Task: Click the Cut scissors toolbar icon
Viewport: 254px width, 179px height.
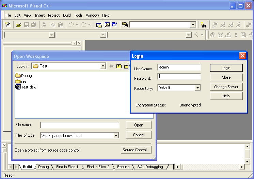Action: click(44, 25)
